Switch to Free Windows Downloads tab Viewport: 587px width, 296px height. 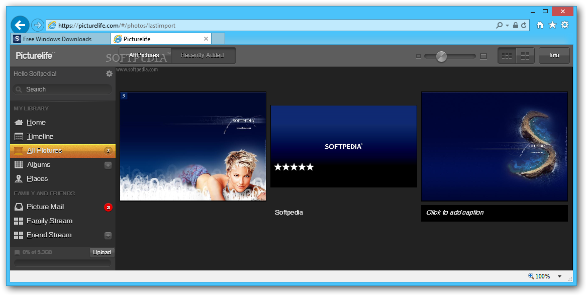tap(61, 39)
